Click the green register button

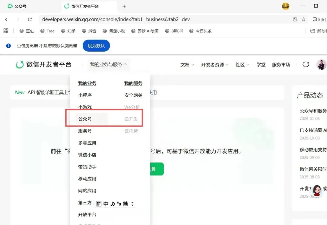[157, 169]
